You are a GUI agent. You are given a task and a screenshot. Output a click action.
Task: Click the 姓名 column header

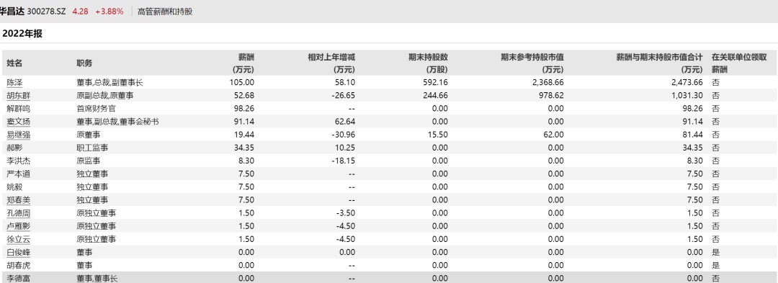pos(14,63)
